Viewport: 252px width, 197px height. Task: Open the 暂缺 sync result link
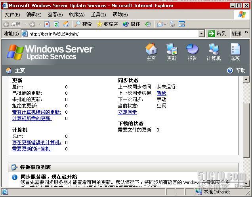162,93
